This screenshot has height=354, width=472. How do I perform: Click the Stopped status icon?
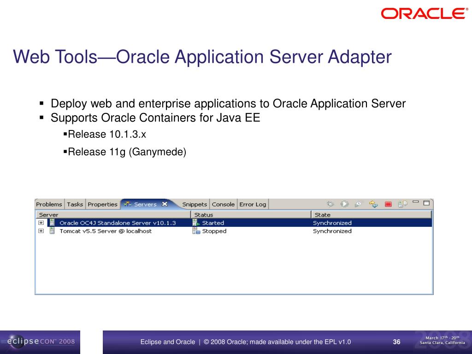196,231
